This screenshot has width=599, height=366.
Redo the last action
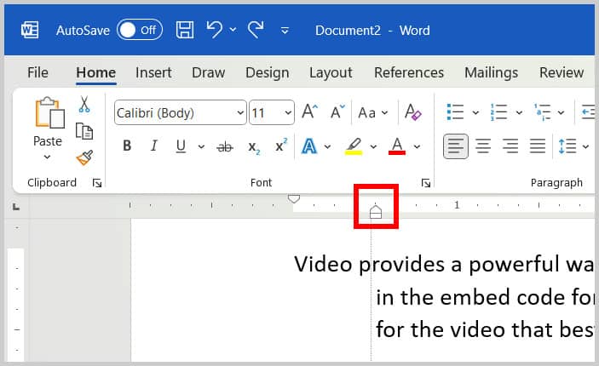(256, 30)
